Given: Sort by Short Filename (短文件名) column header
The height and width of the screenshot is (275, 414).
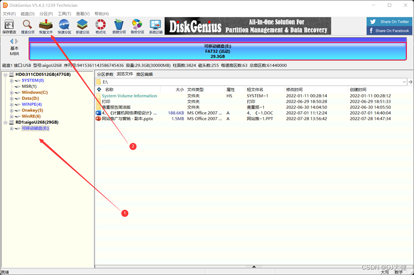Looking at the screenshot, I should [255, 90].
